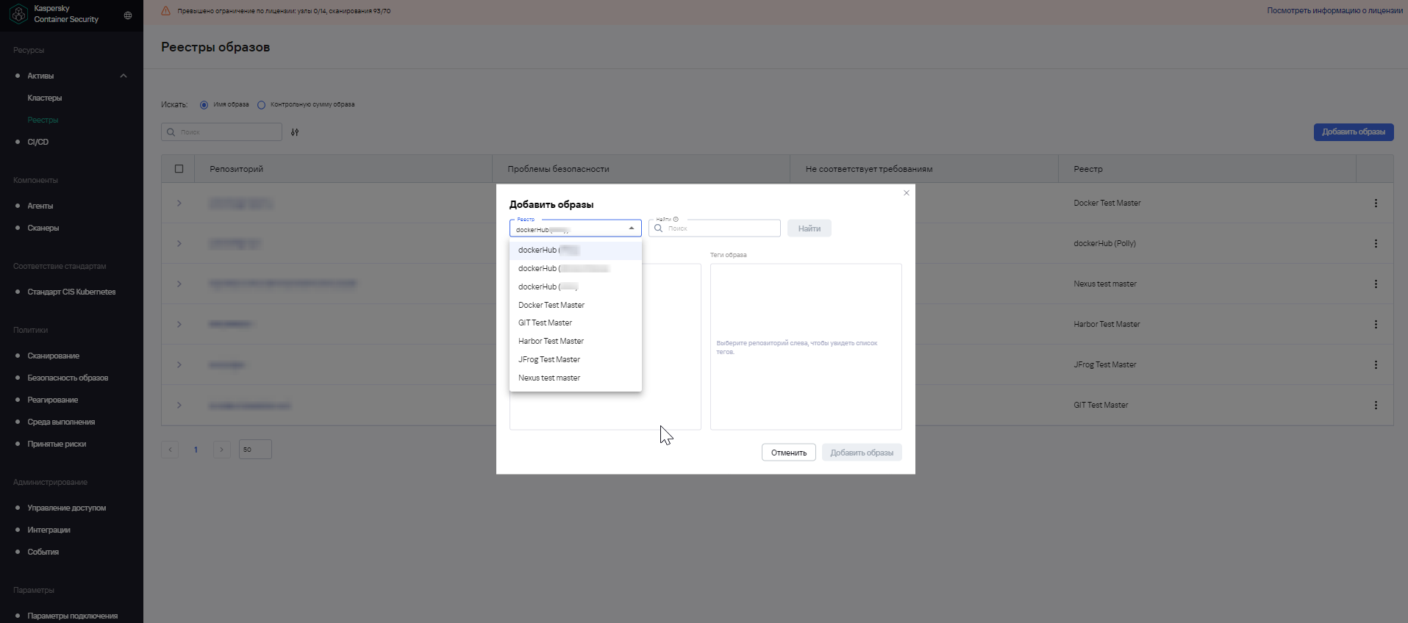Open Стандарт CIS Kubernetes page
Image resolution: width=1408 pixels, height=623 pixels.
point(71,292)
